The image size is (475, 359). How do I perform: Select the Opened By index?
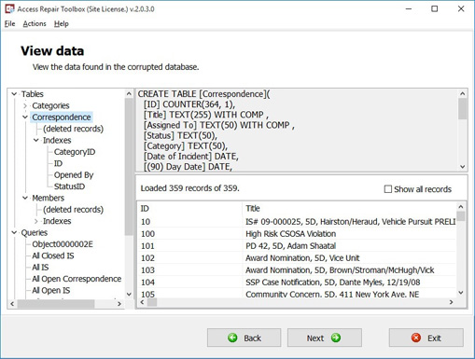pyautogui.click(x=74, y=175)
